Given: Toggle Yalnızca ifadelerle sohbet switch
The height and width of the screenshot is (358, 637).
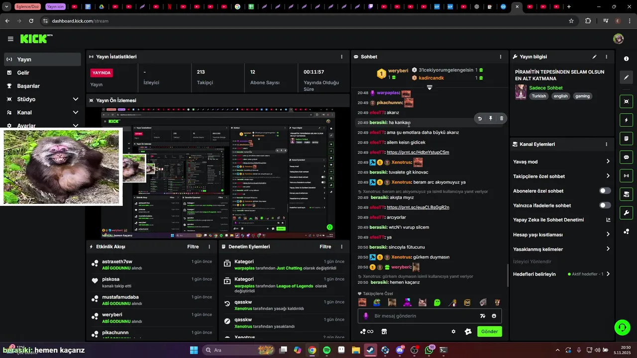Looking at the screenshot, I should click(x=605, y=205).
